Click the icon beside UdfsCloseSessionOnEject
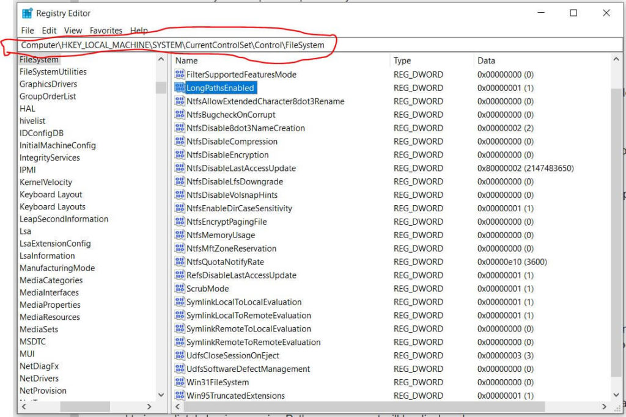Image resolution: width=626 pixels, height=417 pixels. click(x=180, y=355)
